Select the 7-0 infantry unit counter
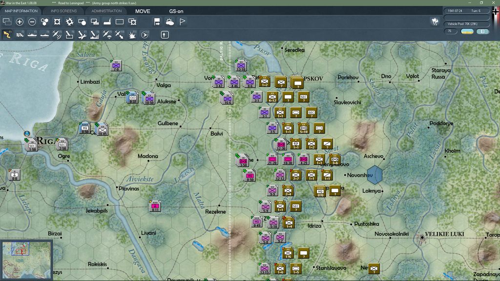500x281 pixels. 116,66
